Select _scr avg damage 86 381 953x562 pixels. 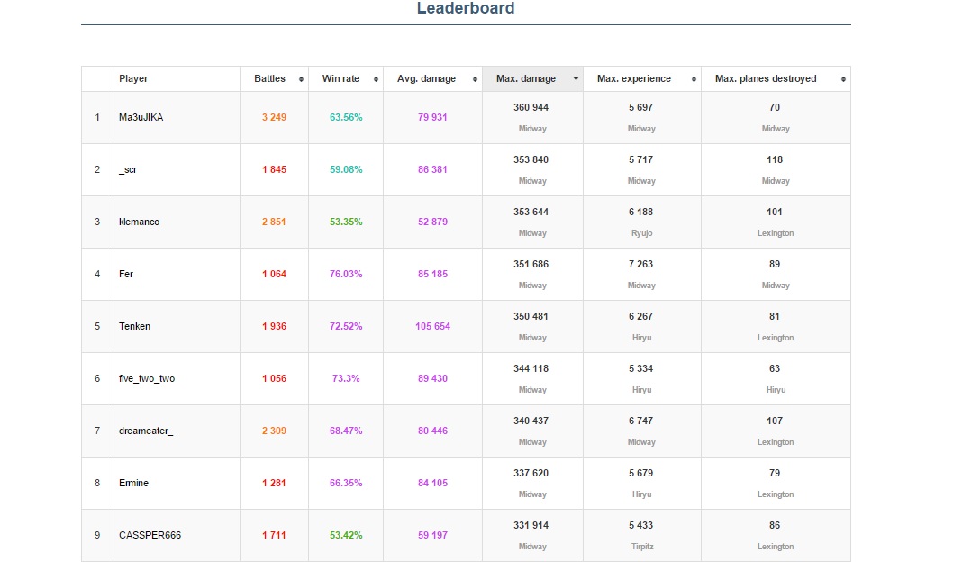click(432, 169)
